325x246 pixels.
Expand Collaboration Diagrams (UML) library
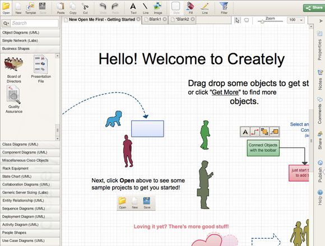pos(30,185)
